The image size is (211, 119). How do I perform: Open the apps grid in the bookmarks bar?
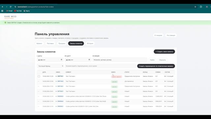tap(2, 11)
